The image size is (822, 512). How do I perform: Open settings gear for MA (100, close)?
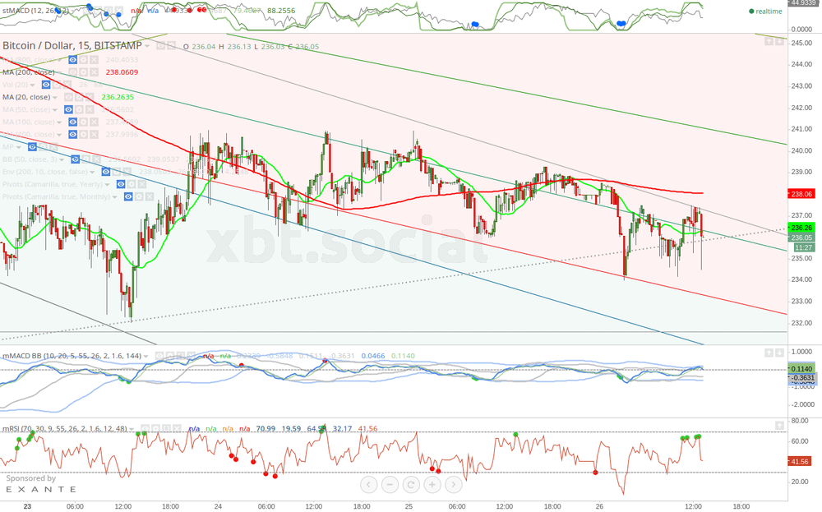[83, 122]
